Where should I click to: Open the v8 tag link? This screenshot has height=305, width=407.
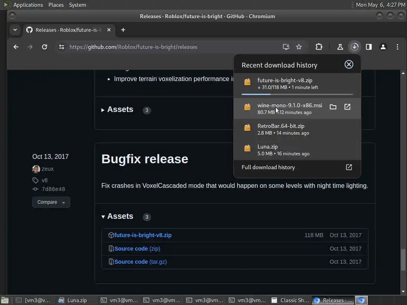click(45, 180)
